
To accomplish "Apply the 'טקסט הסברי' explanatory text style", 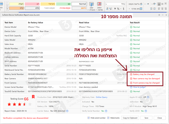I will (x=49, y=8).
